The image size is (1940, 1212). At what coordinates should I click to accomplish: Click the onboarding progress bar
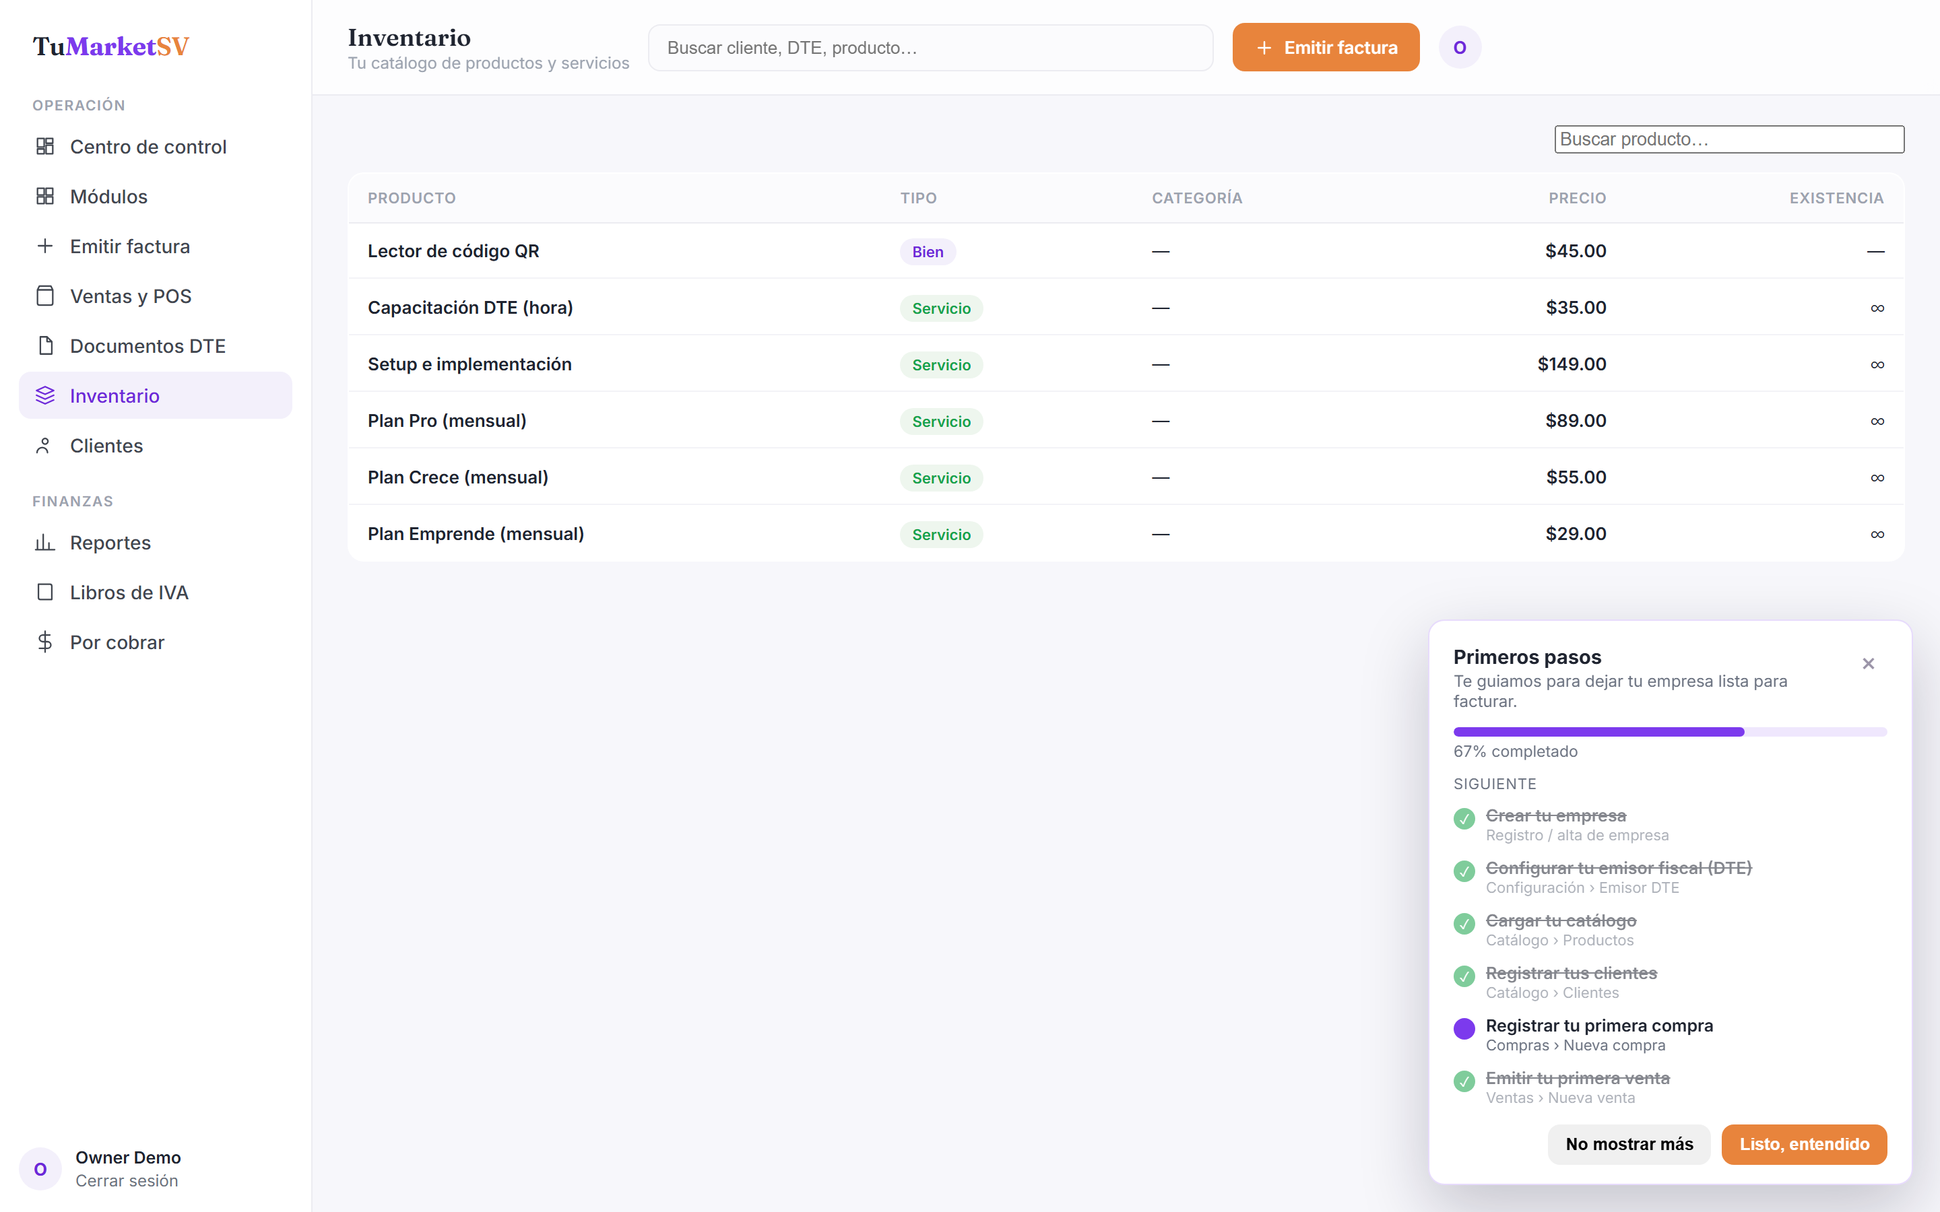1670,732
